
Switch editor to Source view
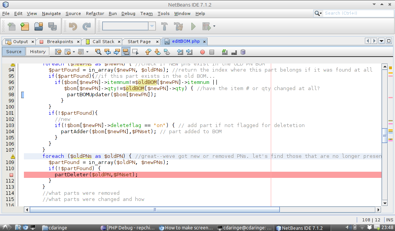(14, 52)
